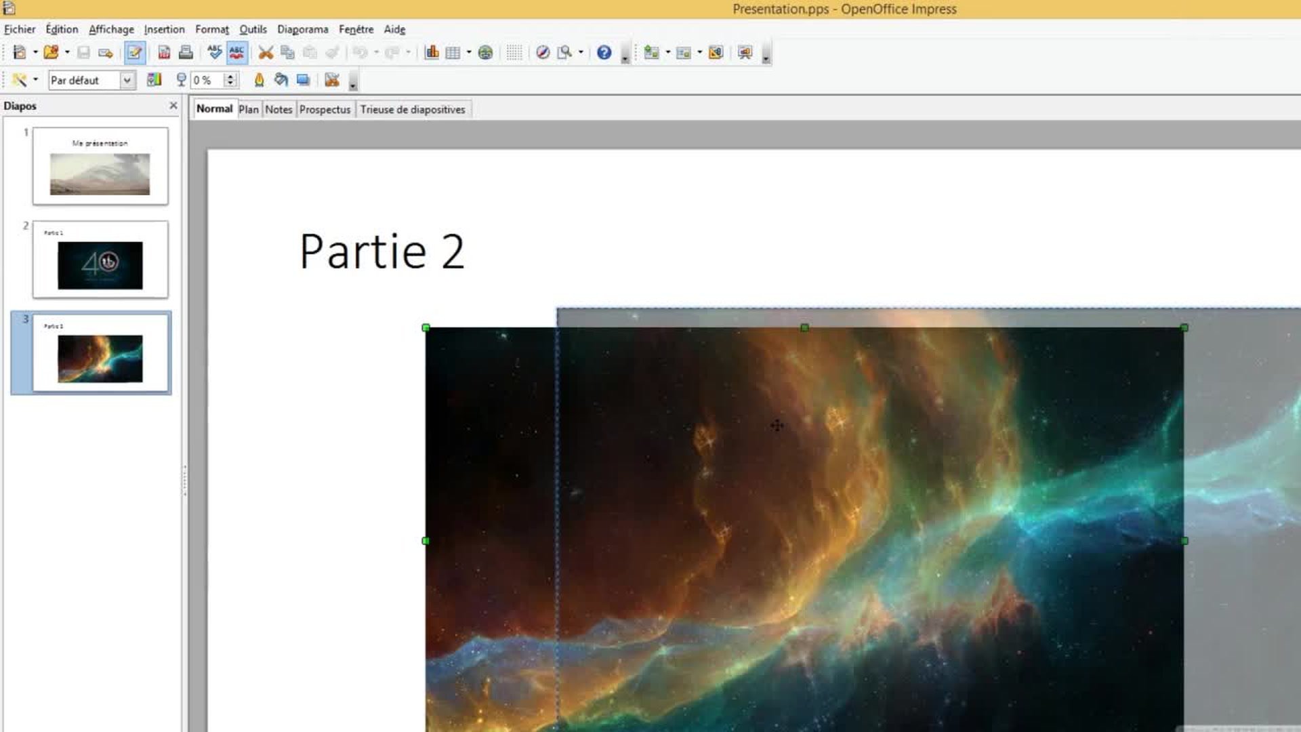Screen dimensions: 1301x732
Task: Increase transparency percentage with spinner arrow
Action: coord(230,77)
